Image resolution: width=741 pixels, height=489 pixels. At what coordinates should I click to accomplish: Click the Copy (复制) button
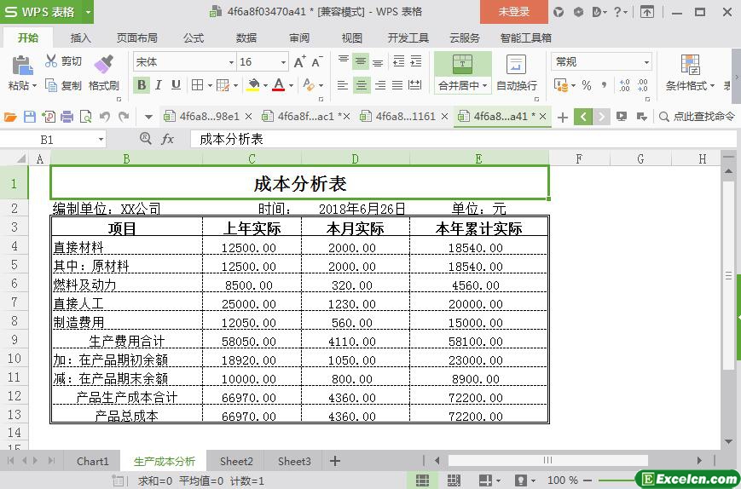pyautogui.click(x=63, y=85)
